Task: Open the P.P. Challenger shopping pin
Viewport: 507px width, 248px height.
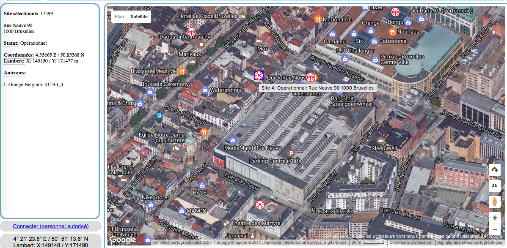Action: click(x=345, y=58)
